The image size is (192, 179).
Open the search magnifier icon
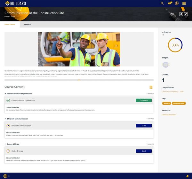coord(162,4)
